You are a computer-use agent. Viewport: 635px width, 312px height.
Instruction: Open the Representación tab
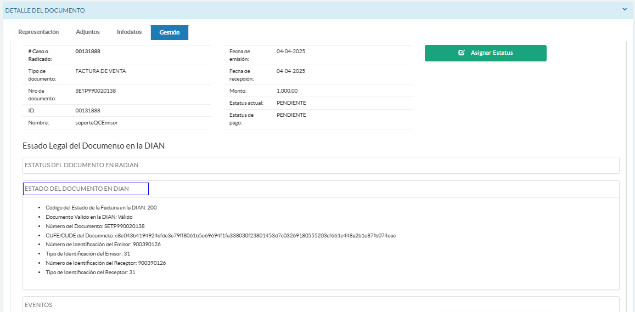[38, 32]
